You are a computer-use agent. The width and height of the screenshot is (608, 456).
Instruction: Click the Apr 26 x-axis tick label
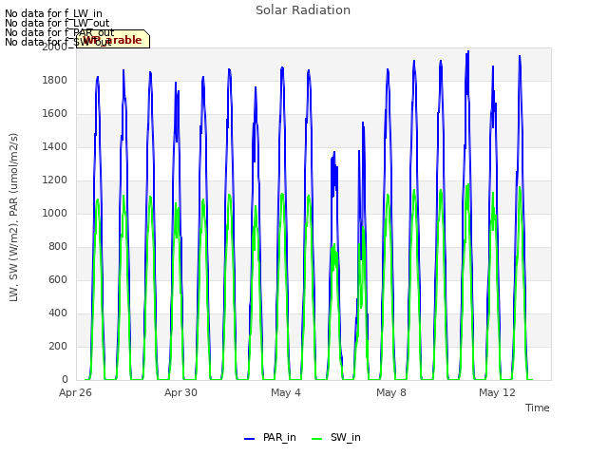pos(75,392)
